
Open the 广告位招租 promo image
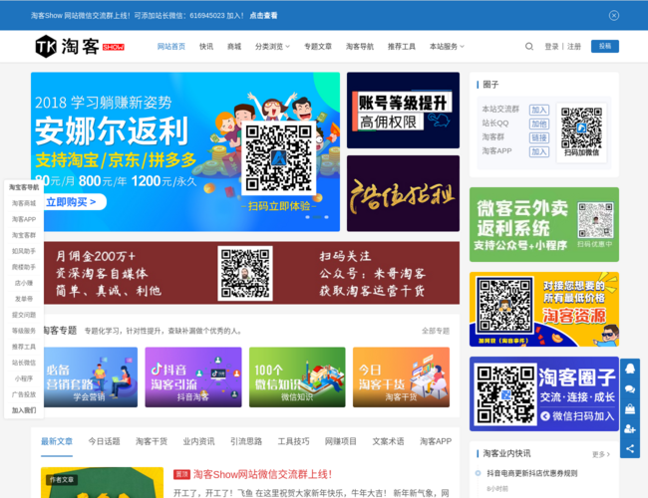click(x=403, y=193)
